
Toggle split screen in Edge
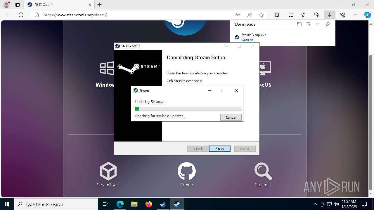pos(291,15)
